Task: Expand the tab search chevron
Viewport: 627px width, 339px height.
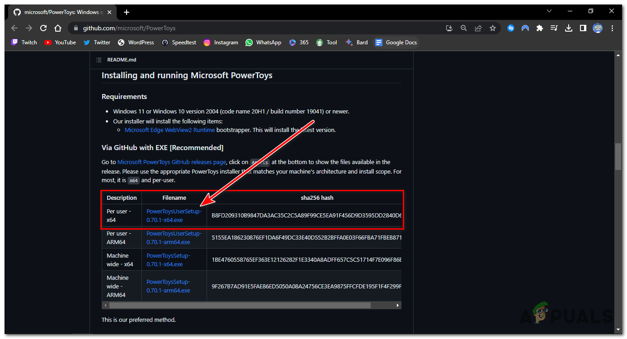Action: pos(549,11)
